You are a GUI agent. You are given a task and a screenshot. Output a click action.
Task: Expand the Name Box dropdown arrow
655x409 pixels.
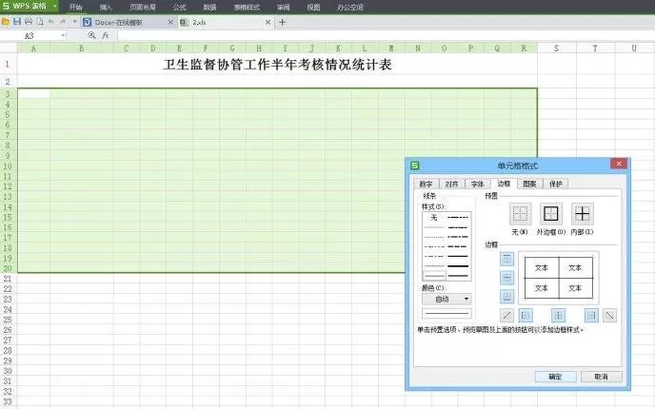[x=63, y=36]
